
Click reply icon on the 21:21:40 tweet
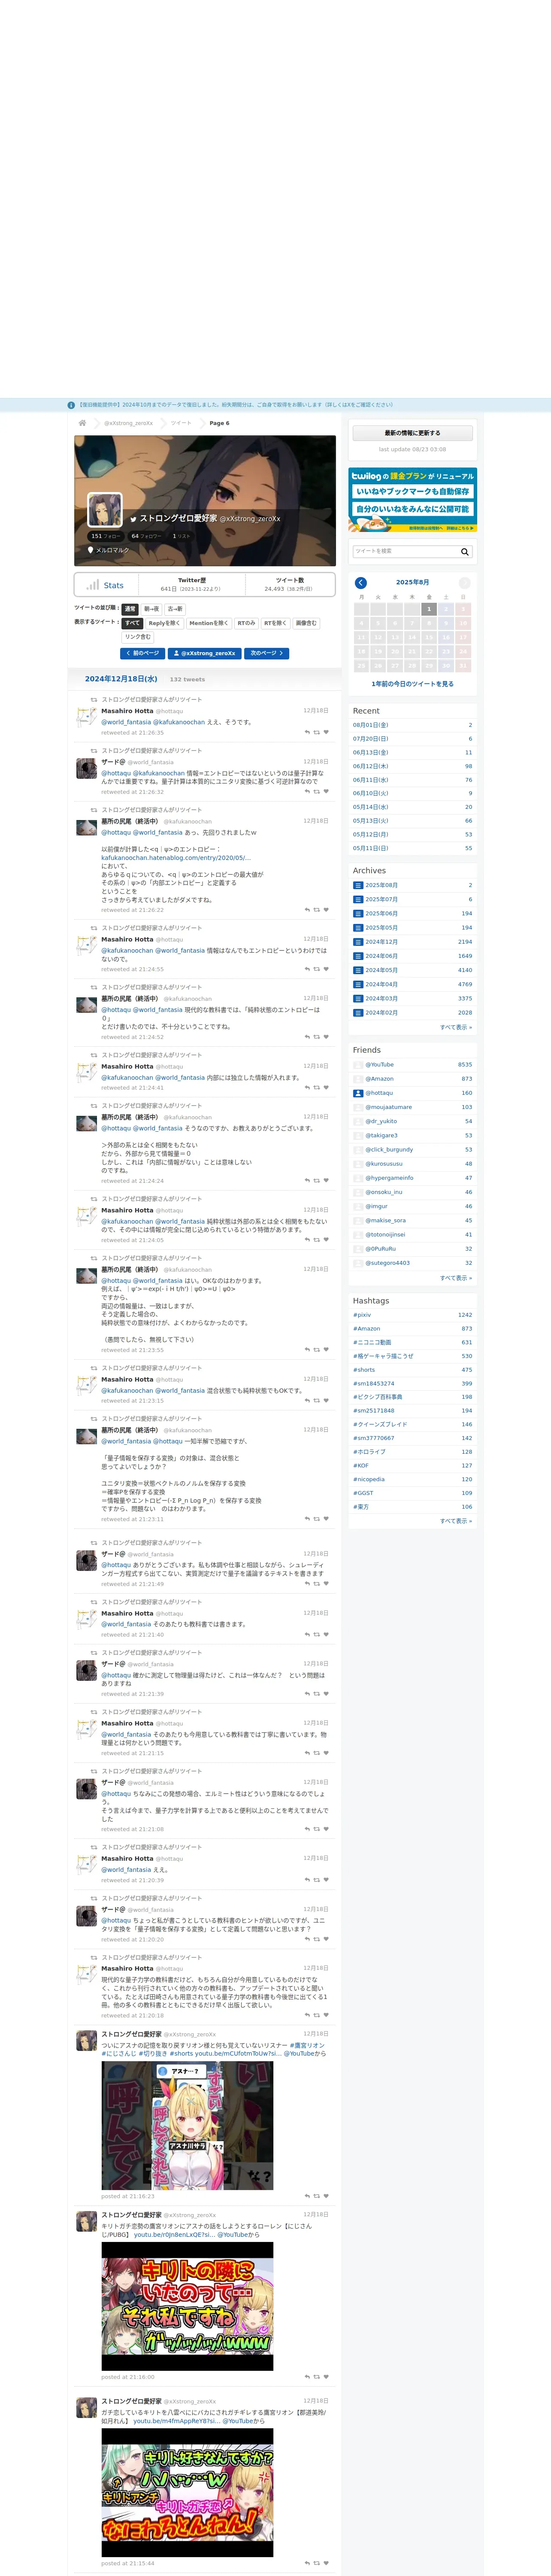[307, 1635]
